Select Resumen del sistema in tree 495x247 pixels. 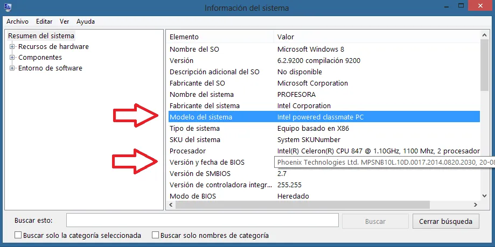[41, 36]
